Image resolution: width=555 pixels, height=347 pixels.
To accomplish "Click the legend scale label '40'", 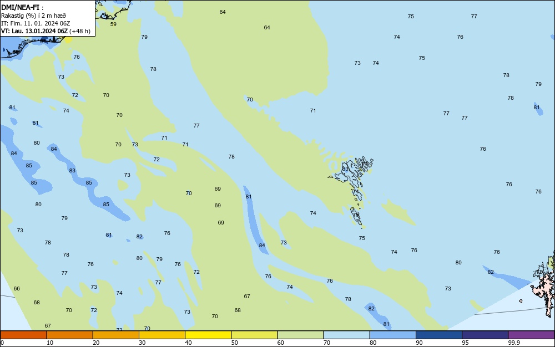I will 188,343.
